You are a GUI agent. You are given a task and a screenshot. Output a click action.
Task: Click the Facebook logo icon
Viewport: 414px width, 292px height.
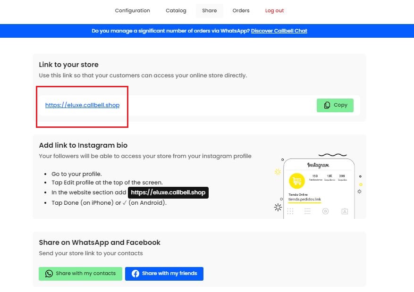(135, 274)
